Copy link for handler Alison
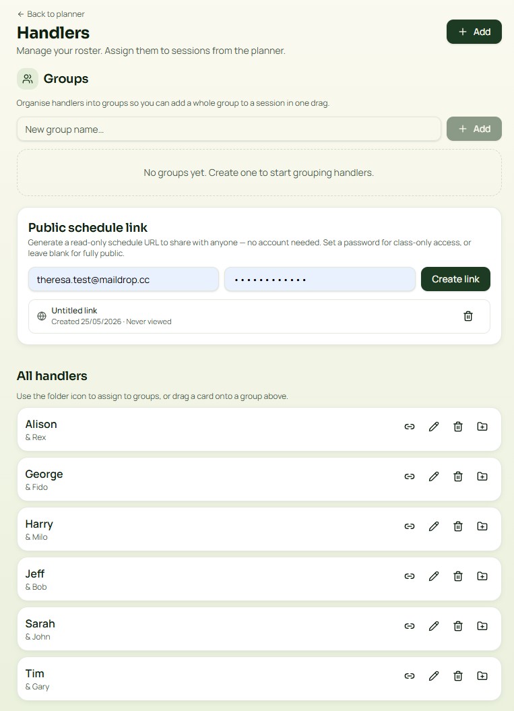 point(410,426)
